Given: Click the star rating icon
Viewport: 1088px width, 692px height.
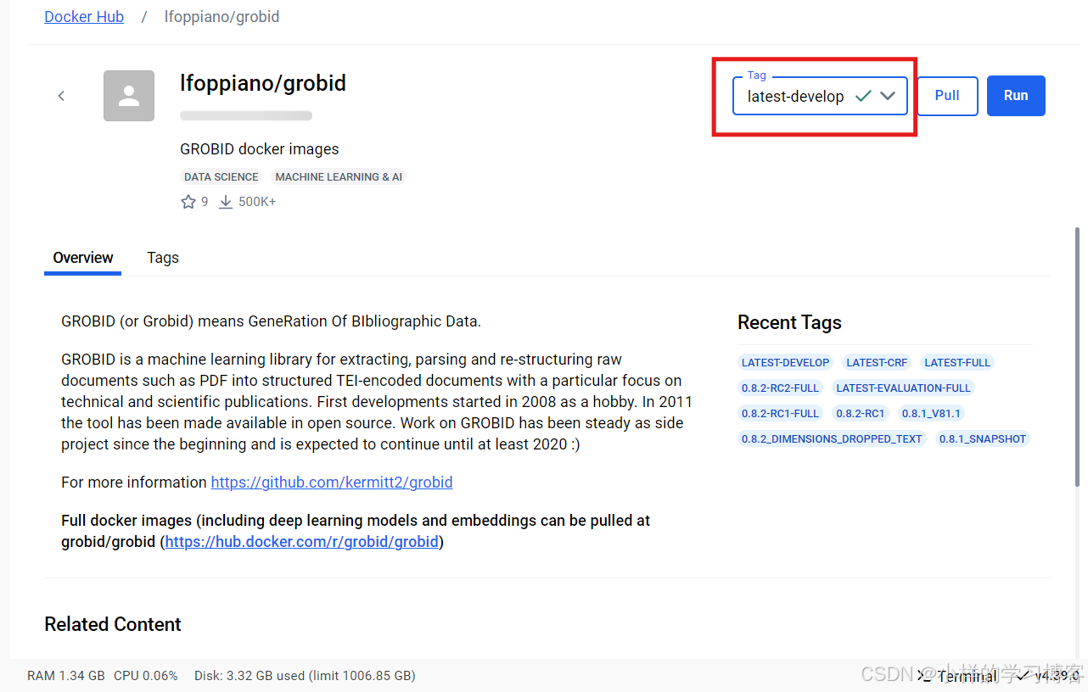Looking at the screenshot, I should click(x=188, y=202).
